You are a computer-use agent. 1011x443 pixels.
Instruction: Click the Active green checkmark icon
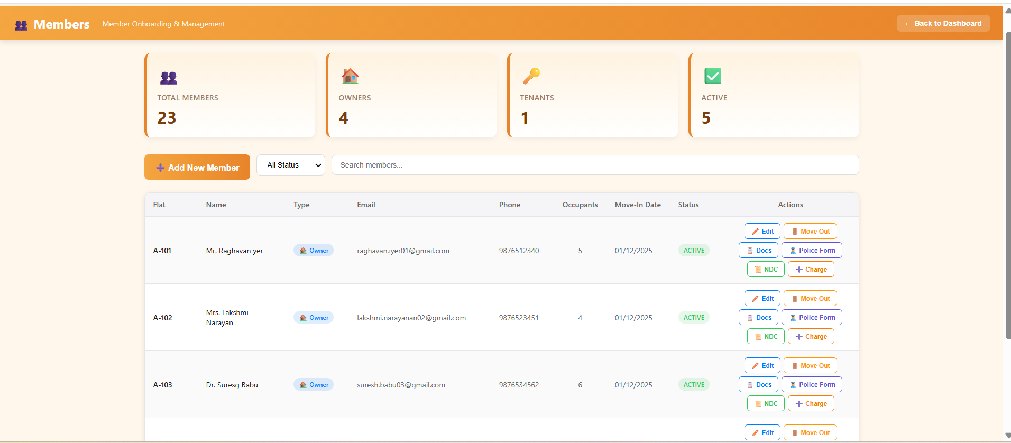(712, 76)
